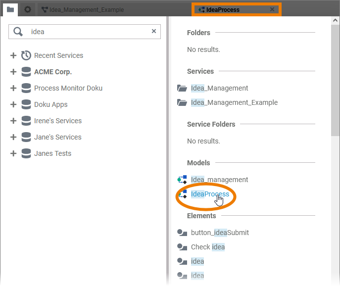Close the IdeaProcess tab

(272, 9)
